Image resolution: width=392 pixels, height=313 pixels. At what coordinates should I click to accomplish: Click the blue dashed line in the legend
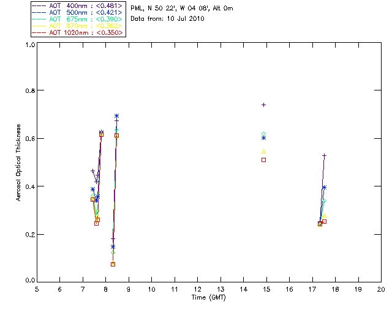(x=39, y=12)
